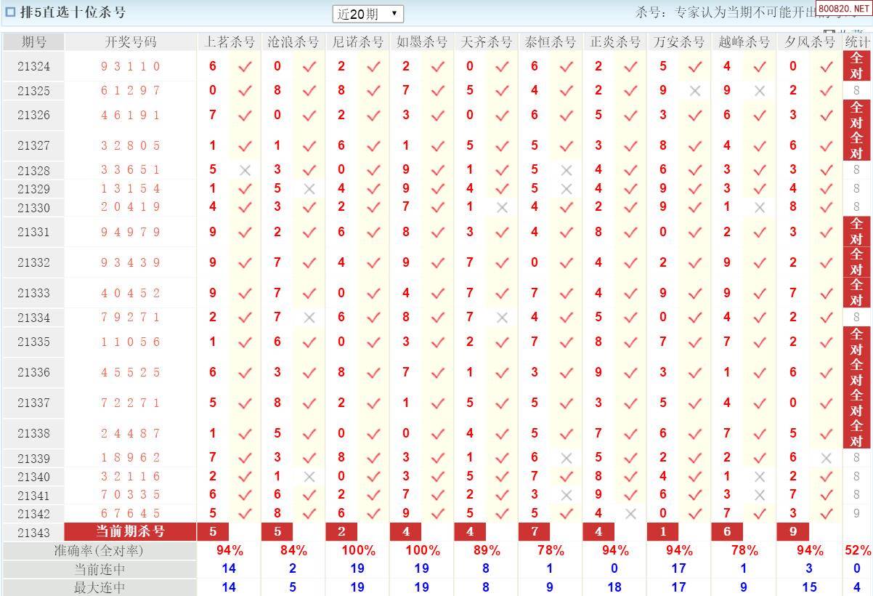Click the 52% accuracy in the 统计 column

(x=858, y=551)
